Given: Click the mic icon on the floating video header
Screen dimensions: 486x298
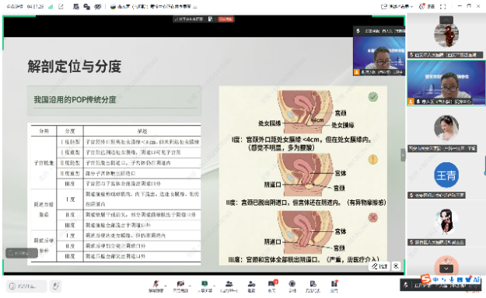Looking at the screenshot, I should point(358,31).
